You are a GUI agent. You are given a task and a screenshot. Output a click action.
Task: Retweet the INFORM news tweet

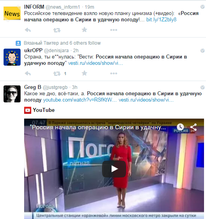[x=57, y=30]
